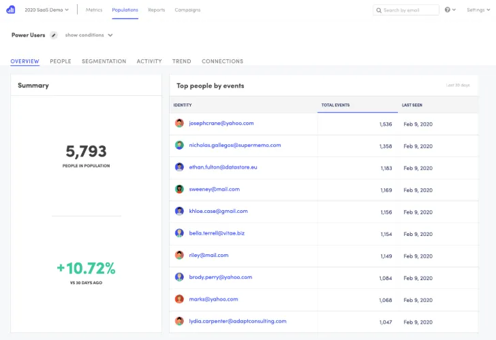Open the Campaigns nav item
The height and width of the screenshot is (340, 496).
point(187,10)
